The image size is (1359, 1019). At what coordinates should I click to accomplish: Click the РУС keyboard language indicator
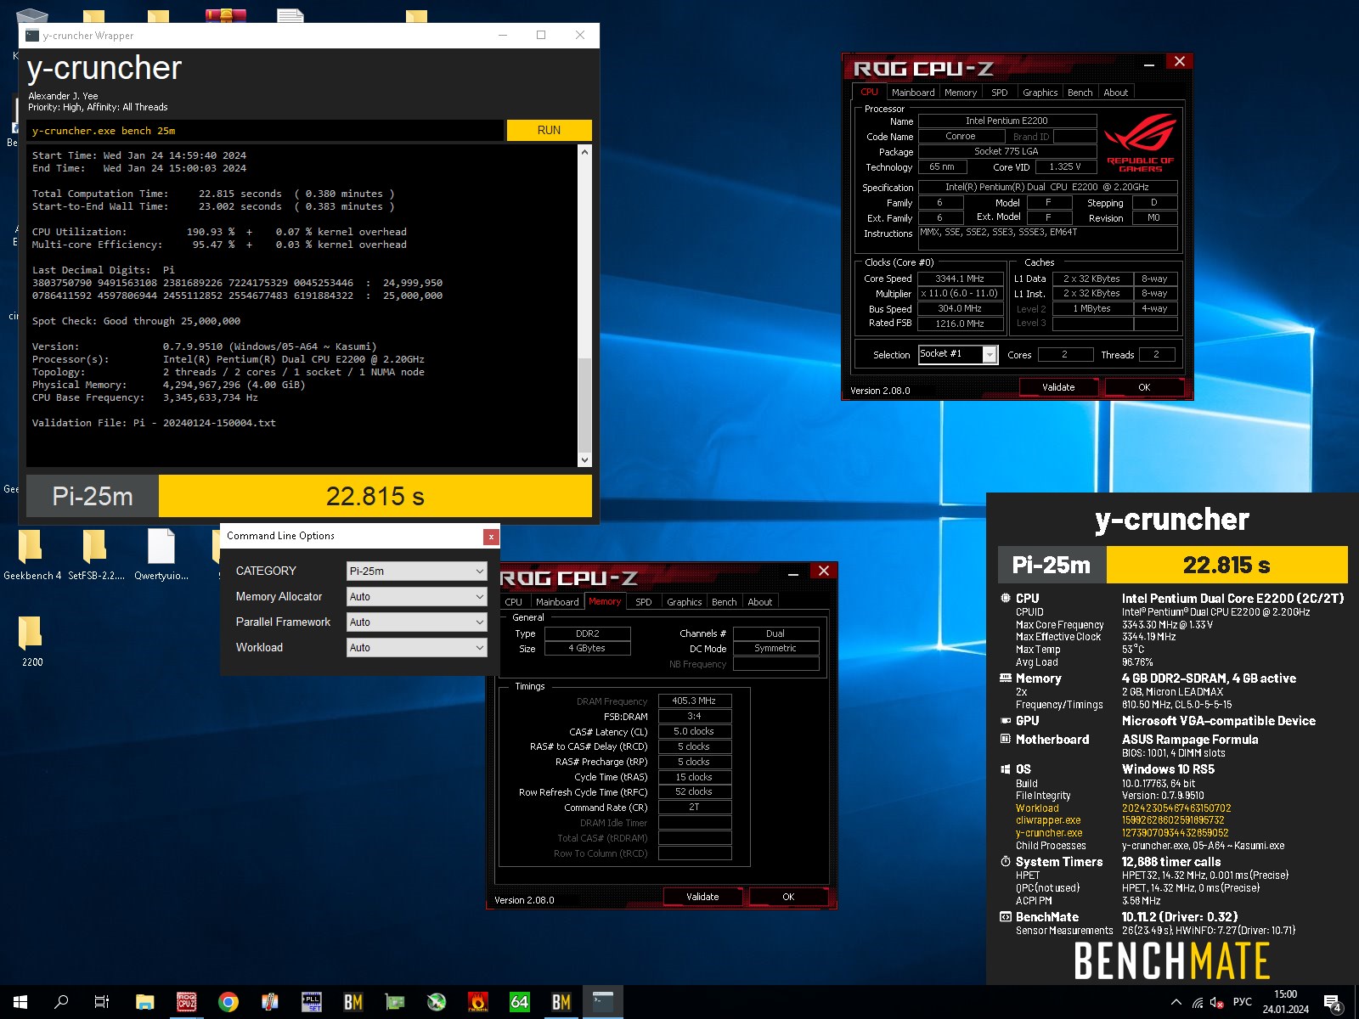1243,1002
